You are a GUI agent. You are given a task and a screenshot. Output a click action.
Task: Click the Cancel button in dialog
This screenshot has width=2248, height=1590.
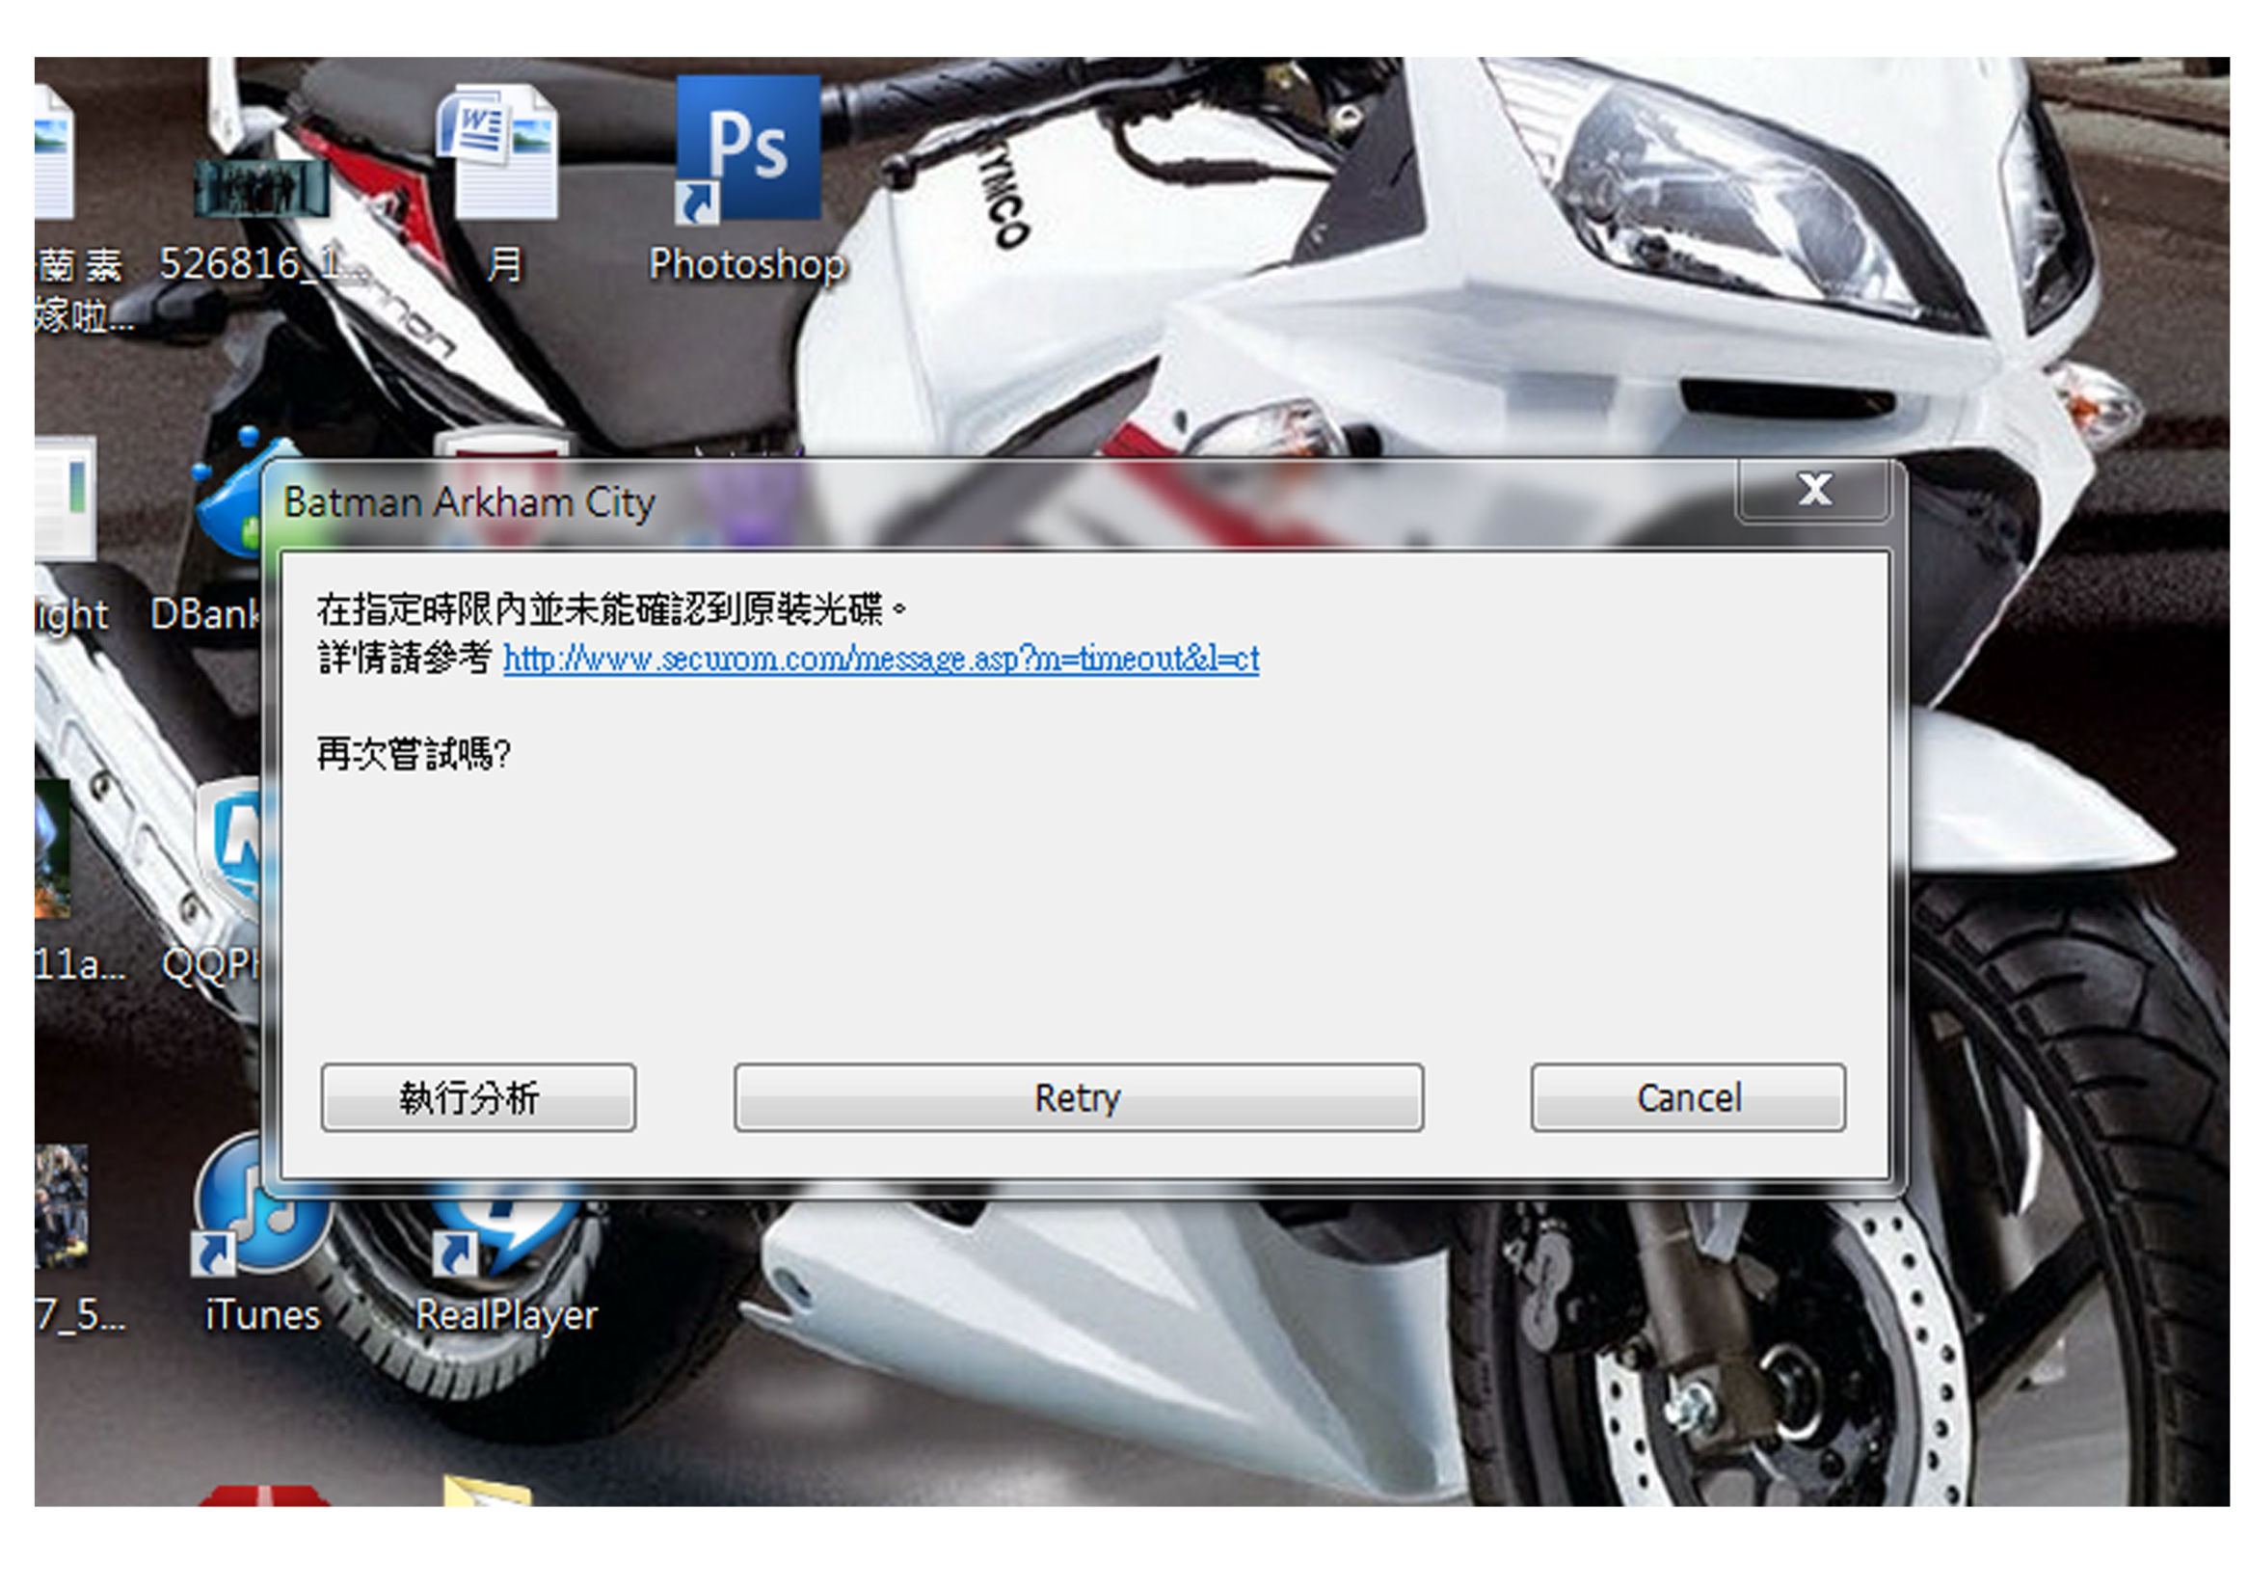tap(1689, 1097)
